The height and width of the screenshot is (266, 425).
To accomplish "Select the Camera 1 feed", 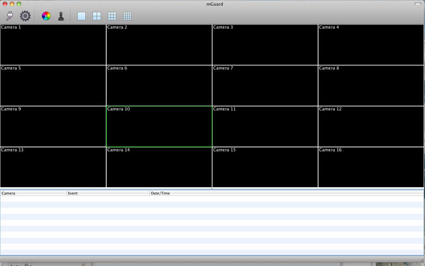I will pos(53,45).
